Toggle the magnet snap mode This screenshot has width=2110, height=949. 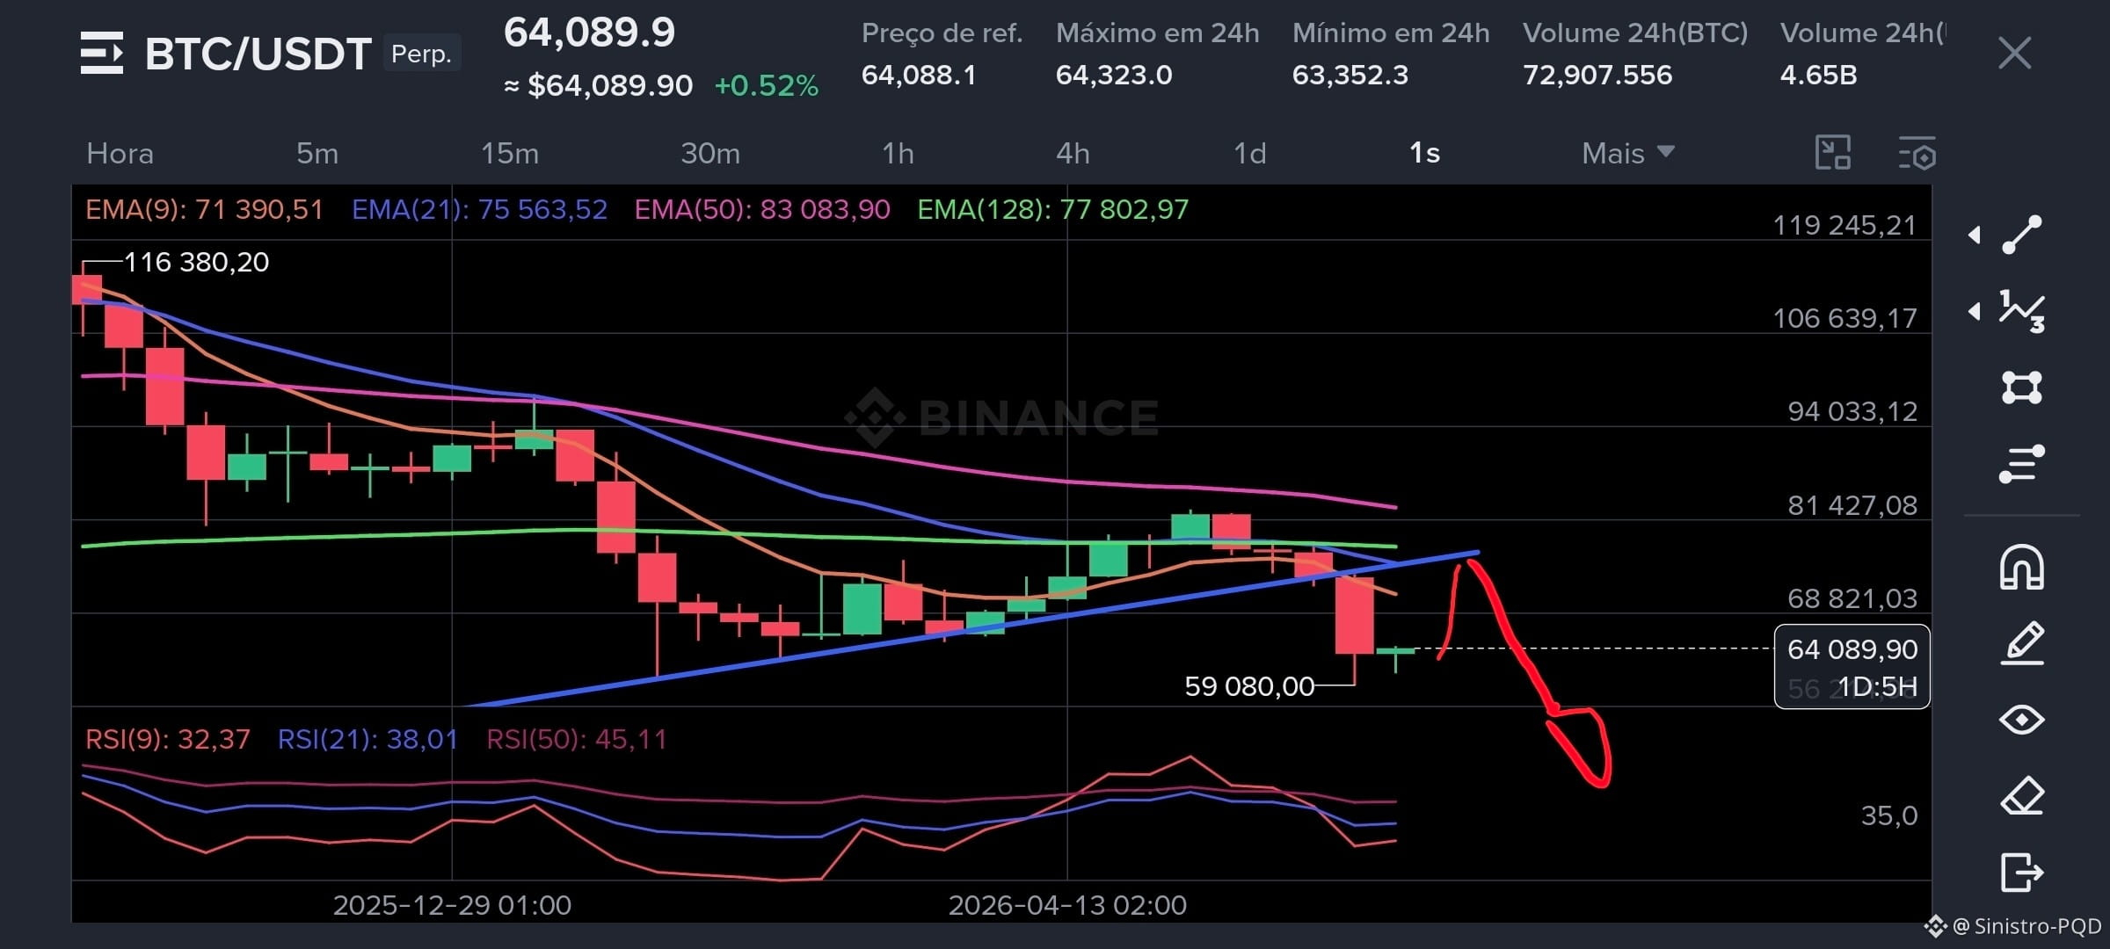click(x=2022, y=567)
